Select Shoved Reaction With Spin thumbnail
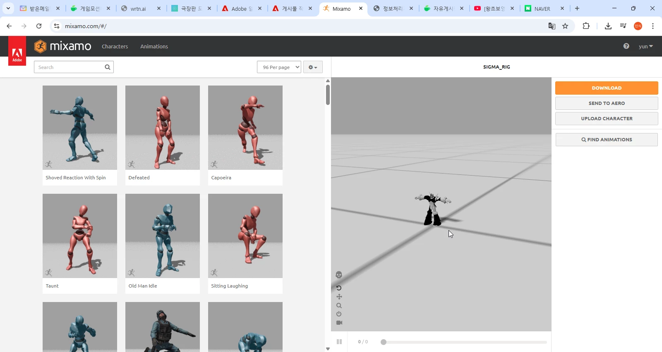Screen dimensions: 662x352 point(80,128)
